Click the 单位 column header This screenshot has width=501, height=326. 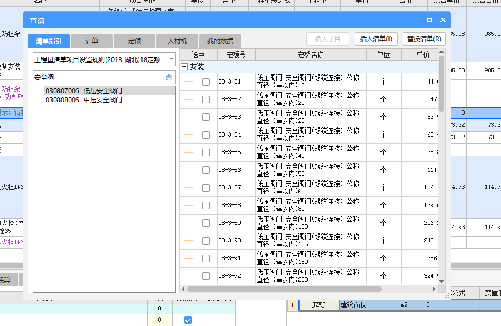pyautogui.click(x=384, y=55)
